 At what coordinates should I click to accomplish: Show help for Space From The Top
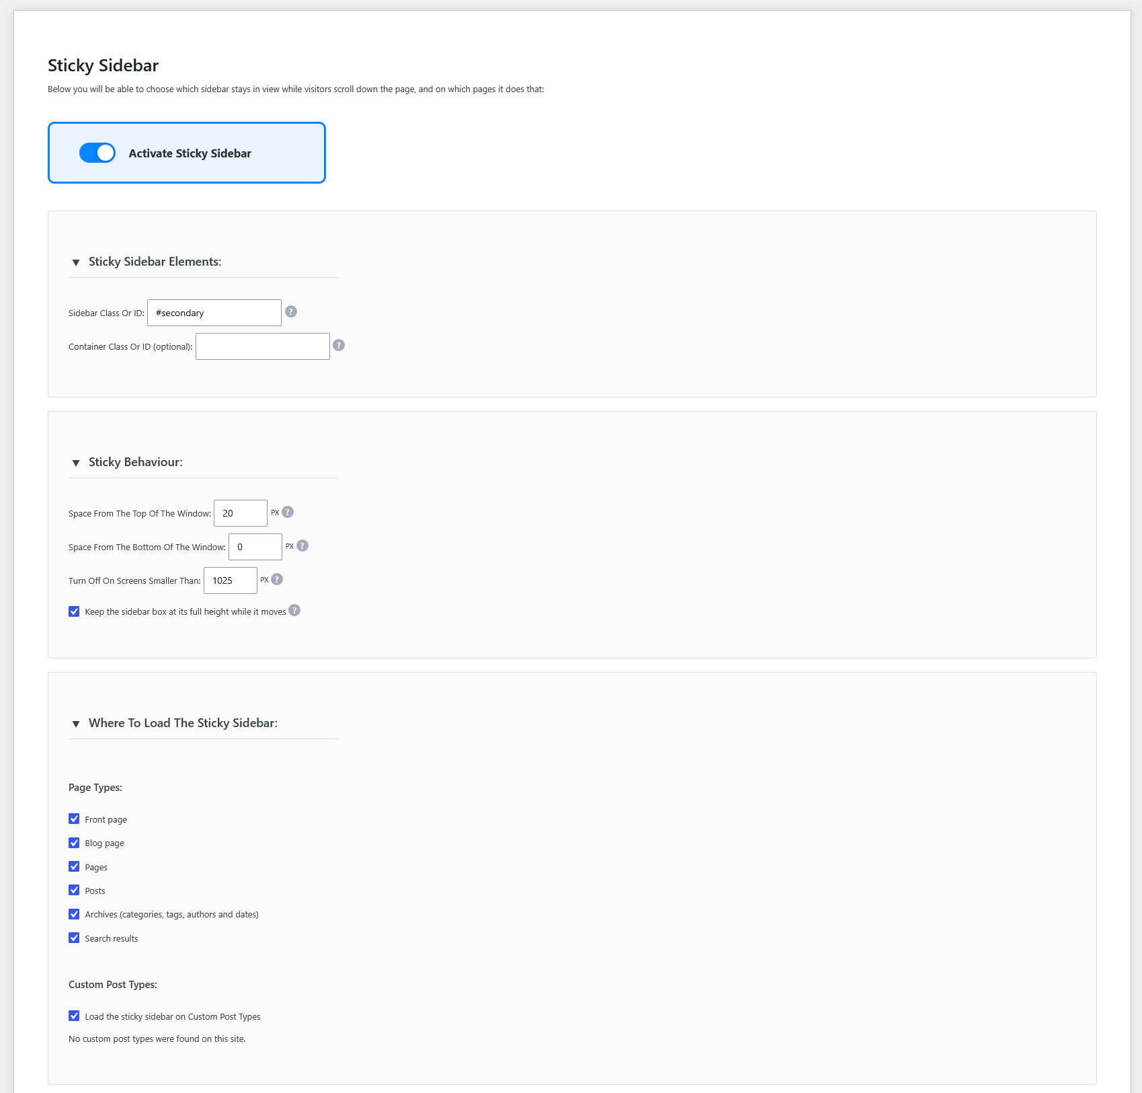point(288,512)
